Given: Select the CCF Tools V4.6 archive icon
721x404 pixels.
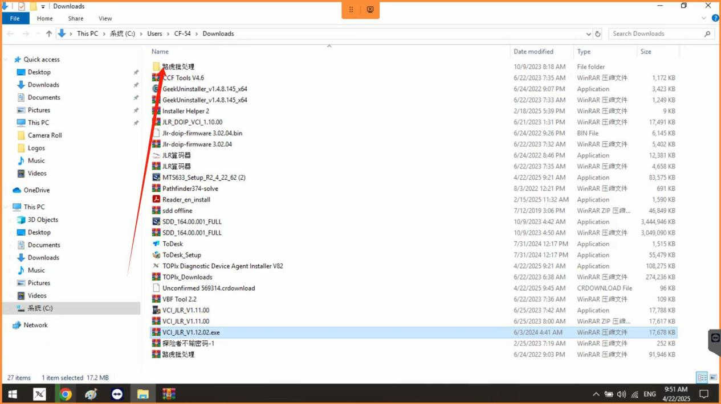Looking at the screenshot, I should pos(156,77).
